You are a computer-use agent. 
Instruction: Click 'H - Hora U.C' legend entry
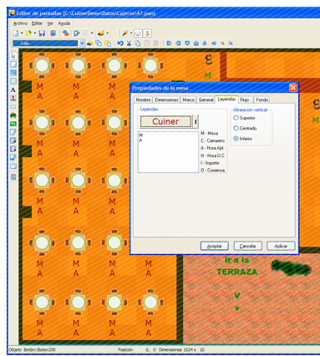pos(212,155)
